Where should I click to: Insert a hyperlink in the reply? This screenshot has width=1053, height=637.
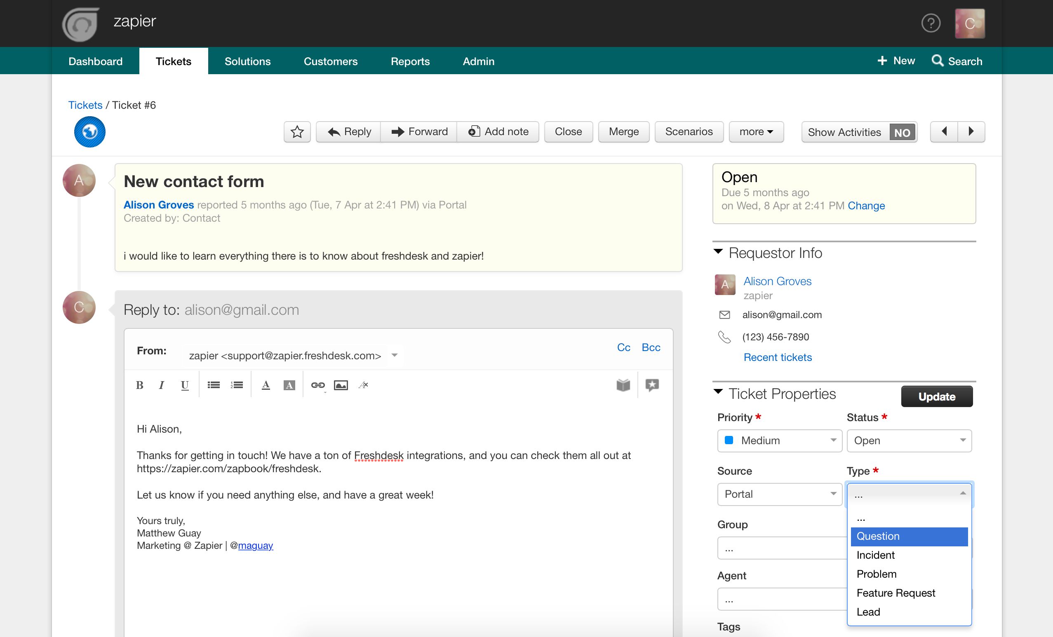coord(317,385)
